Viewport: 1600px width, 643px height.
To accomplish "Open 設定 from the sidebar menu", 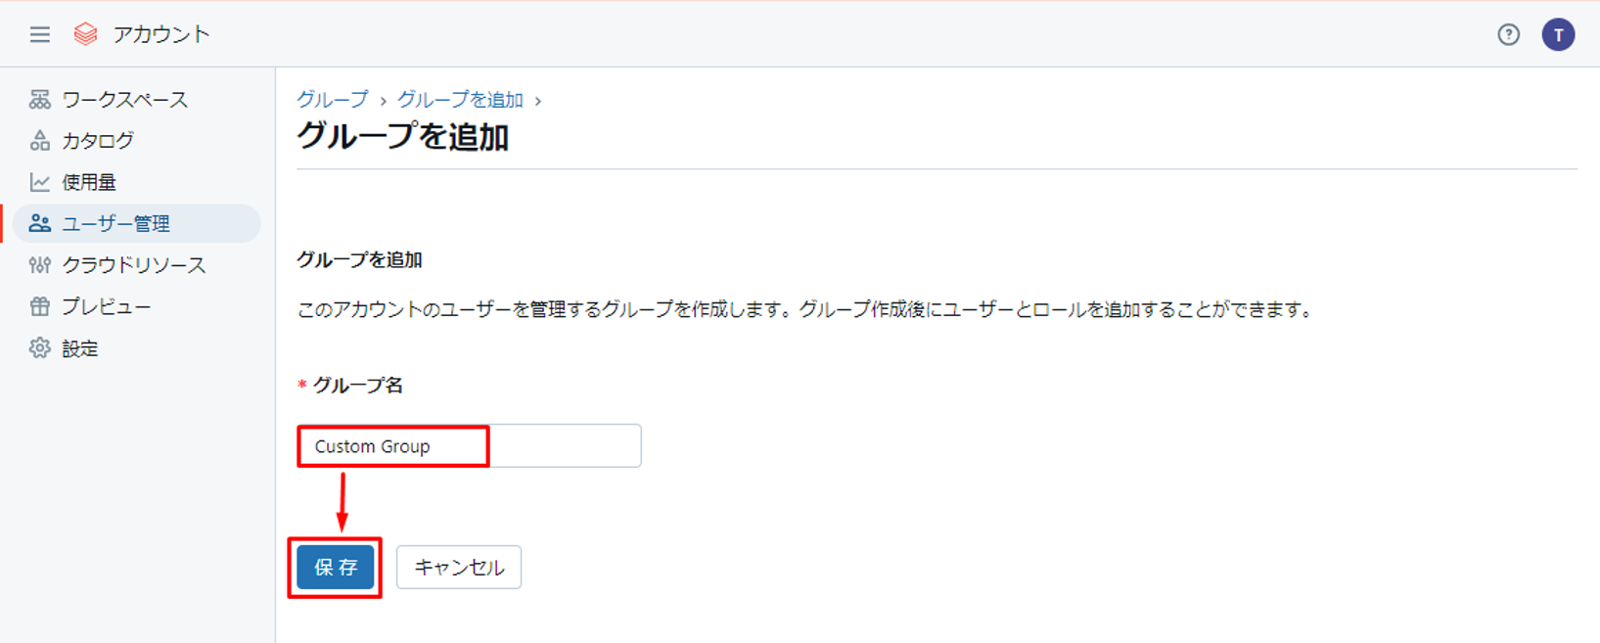I will [x=80, y=348].
